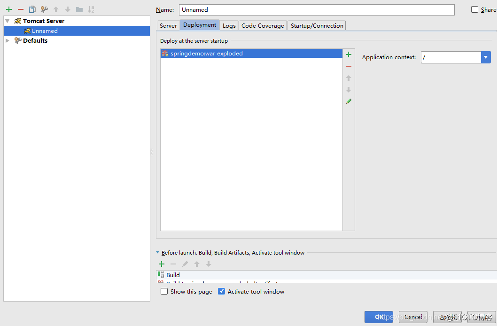
Task: Open edit defaults wrench icon in toolbar
Action: coord(44,9)
